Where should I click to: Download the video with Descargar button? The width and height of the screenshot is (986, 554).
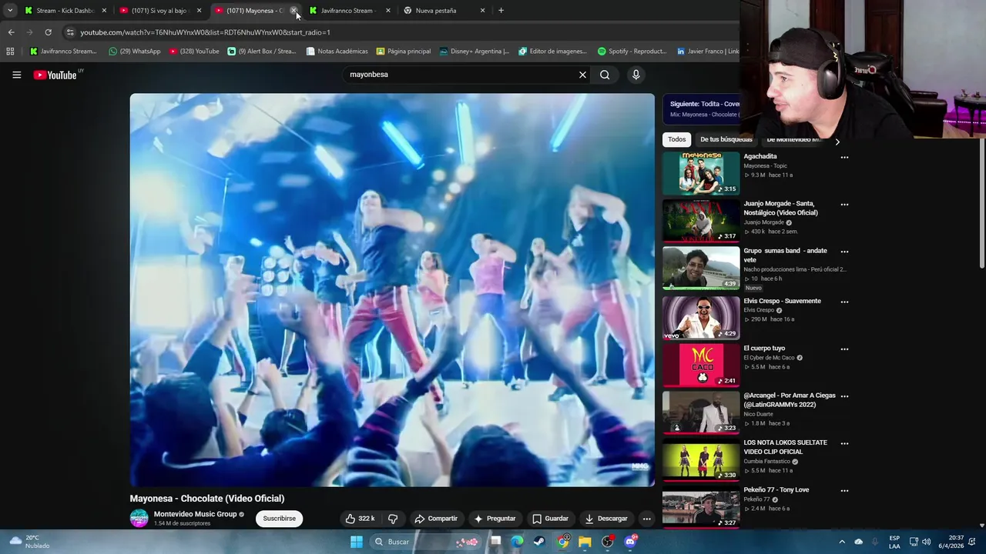click(x=606, y=519)
